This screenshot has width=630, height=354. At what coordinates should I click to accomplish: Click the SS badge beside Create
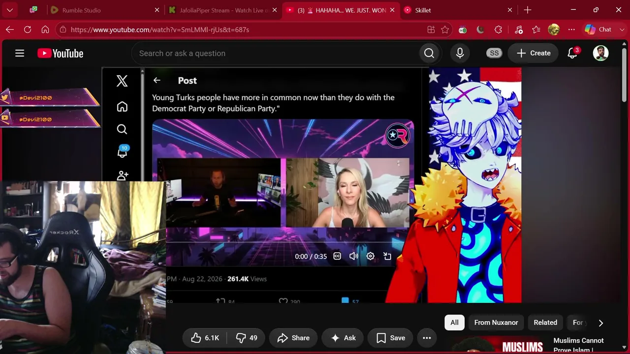494,53
